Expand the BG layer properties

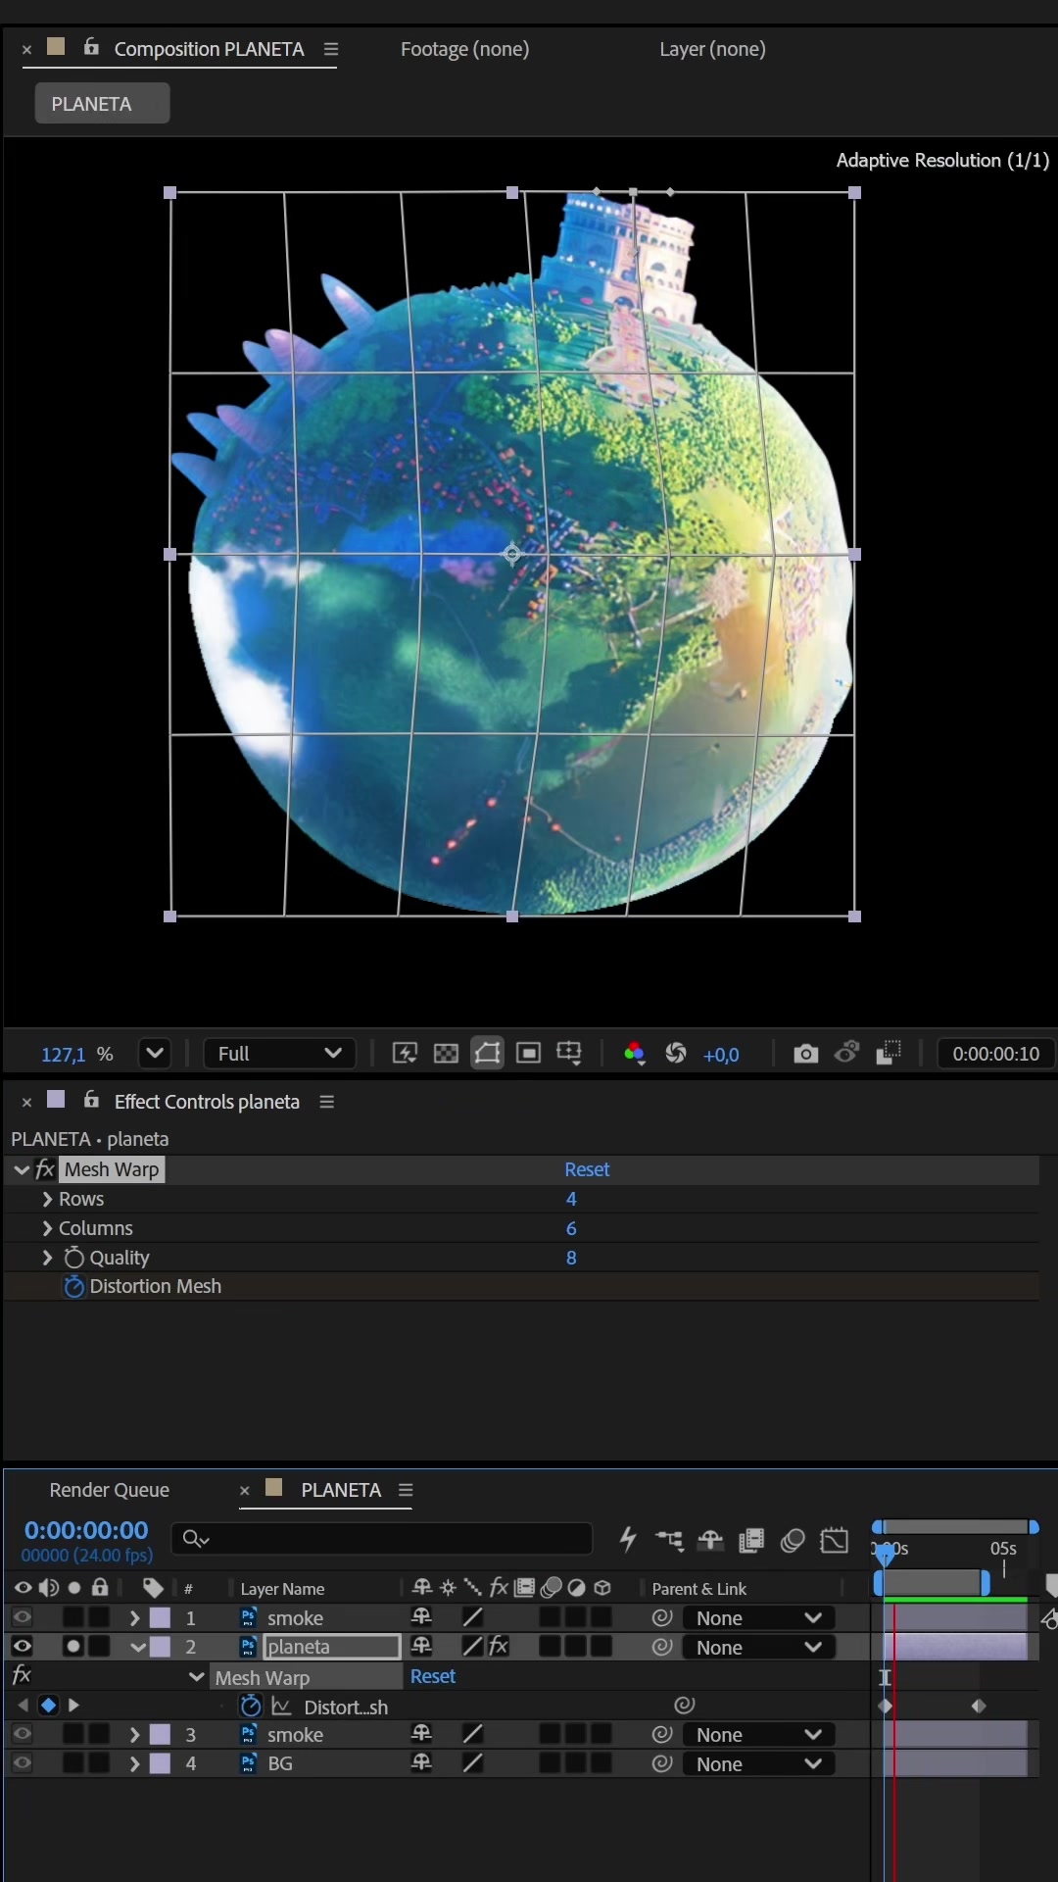click(x=135, y=1763)
